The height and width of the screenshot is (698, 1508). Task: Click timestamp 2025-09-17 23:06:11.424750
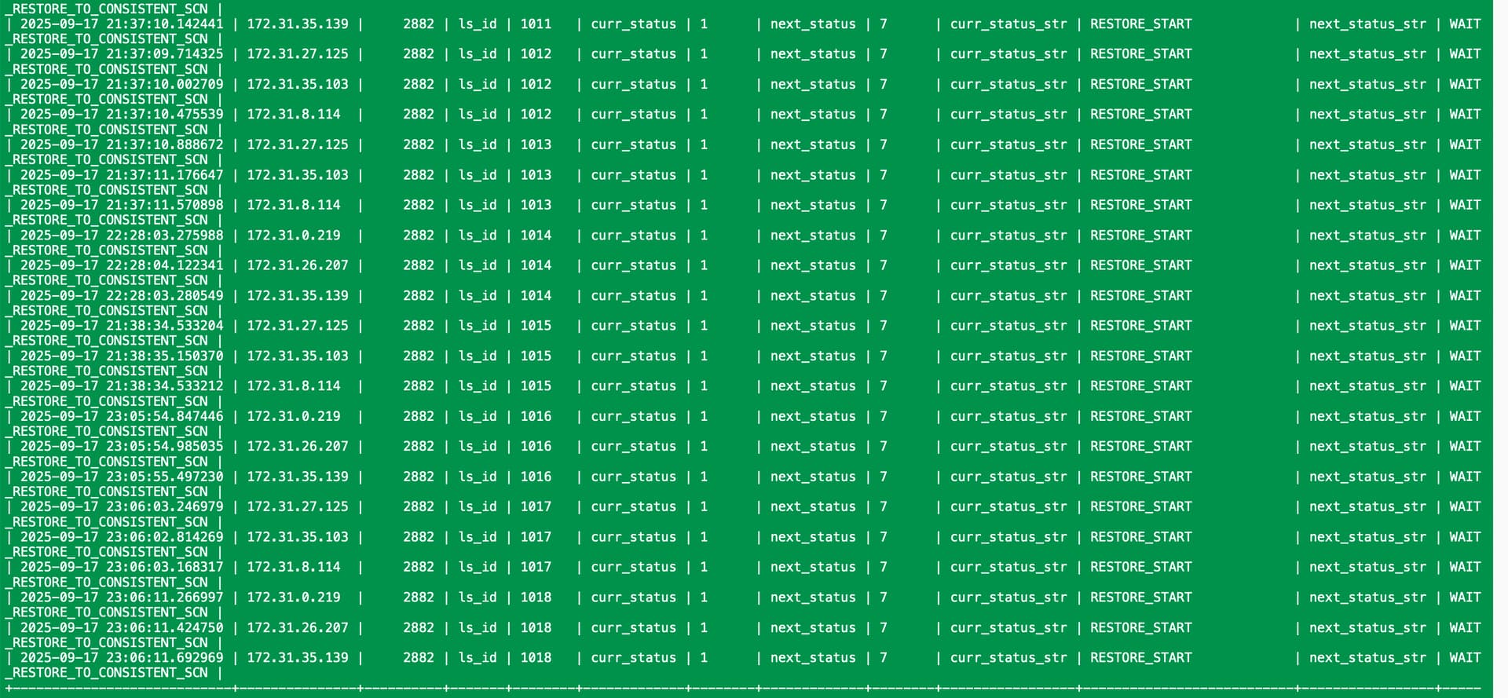(x=122, y=628)
